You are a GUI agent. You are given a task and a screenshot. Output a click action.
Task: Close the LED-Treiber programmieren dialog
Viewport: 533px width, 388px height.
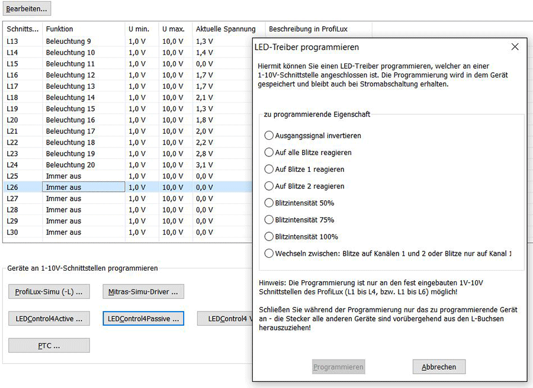tap(515, 46)
